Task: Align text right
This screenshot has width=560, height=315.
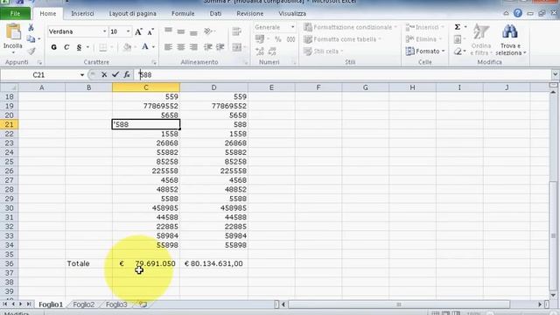Action: point(193,46)
